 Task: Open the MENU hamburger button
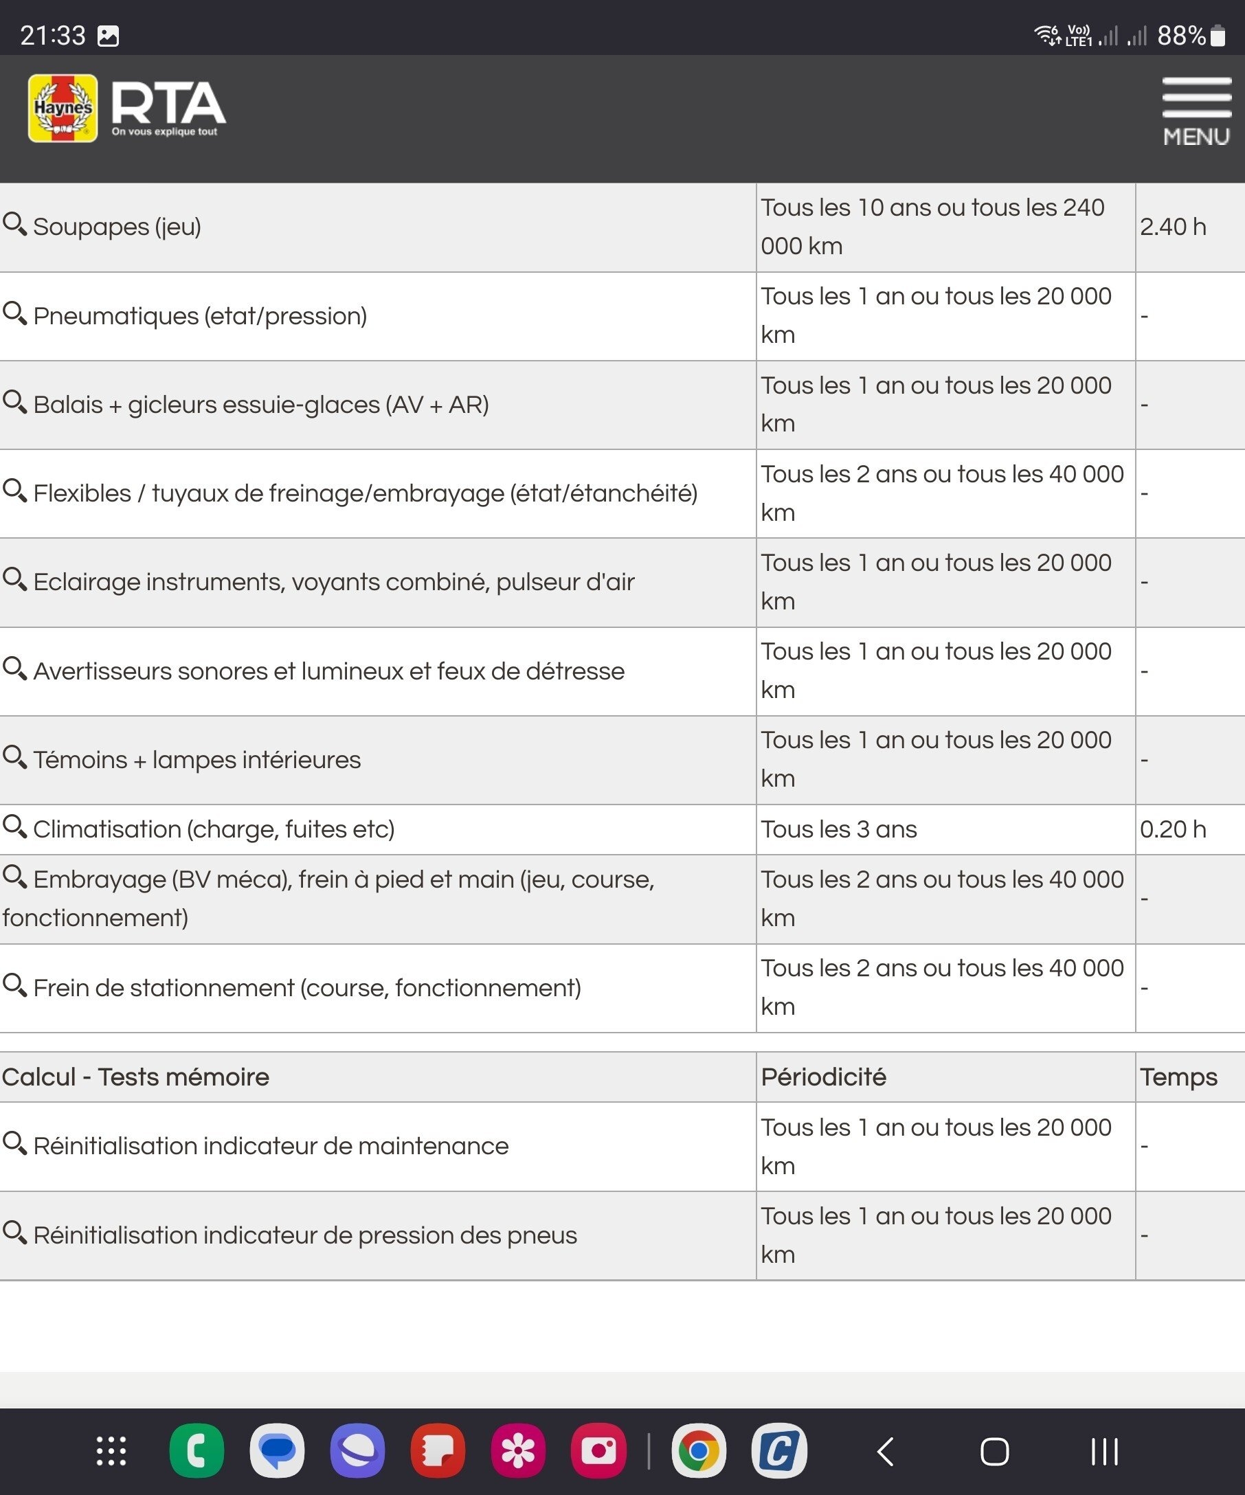[1196, 112]
